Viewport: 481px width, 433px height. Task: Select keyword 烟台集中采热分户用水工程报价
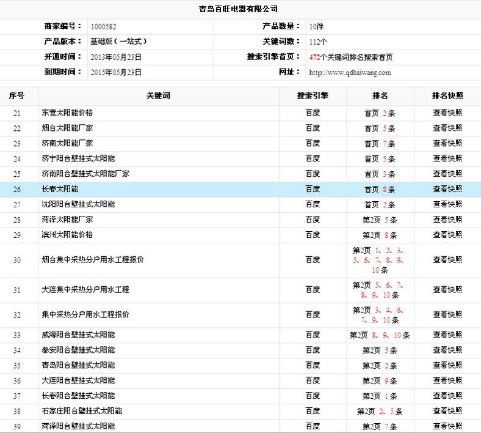(93, 260)
